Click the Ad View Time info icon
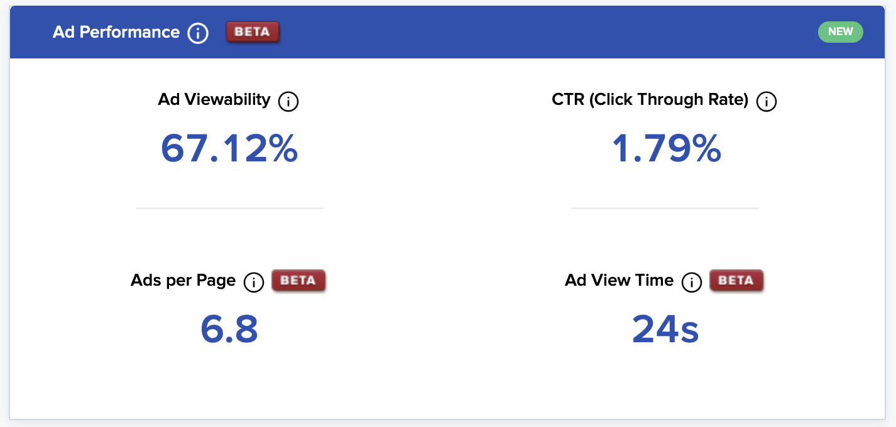This screenshot has height=427, width=896. (x=691, y=283)
